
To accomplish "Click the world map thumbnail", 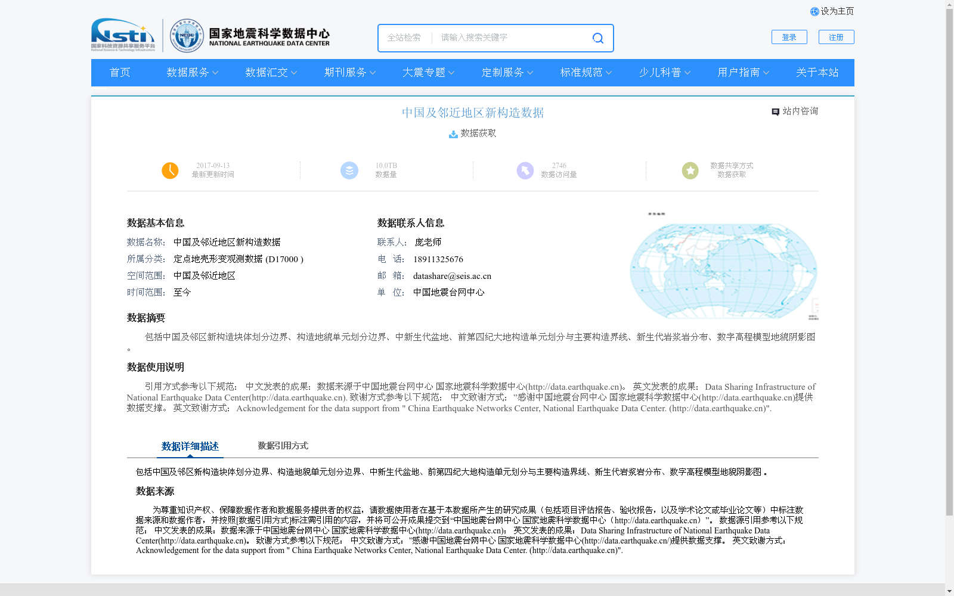I will [724, 266].
